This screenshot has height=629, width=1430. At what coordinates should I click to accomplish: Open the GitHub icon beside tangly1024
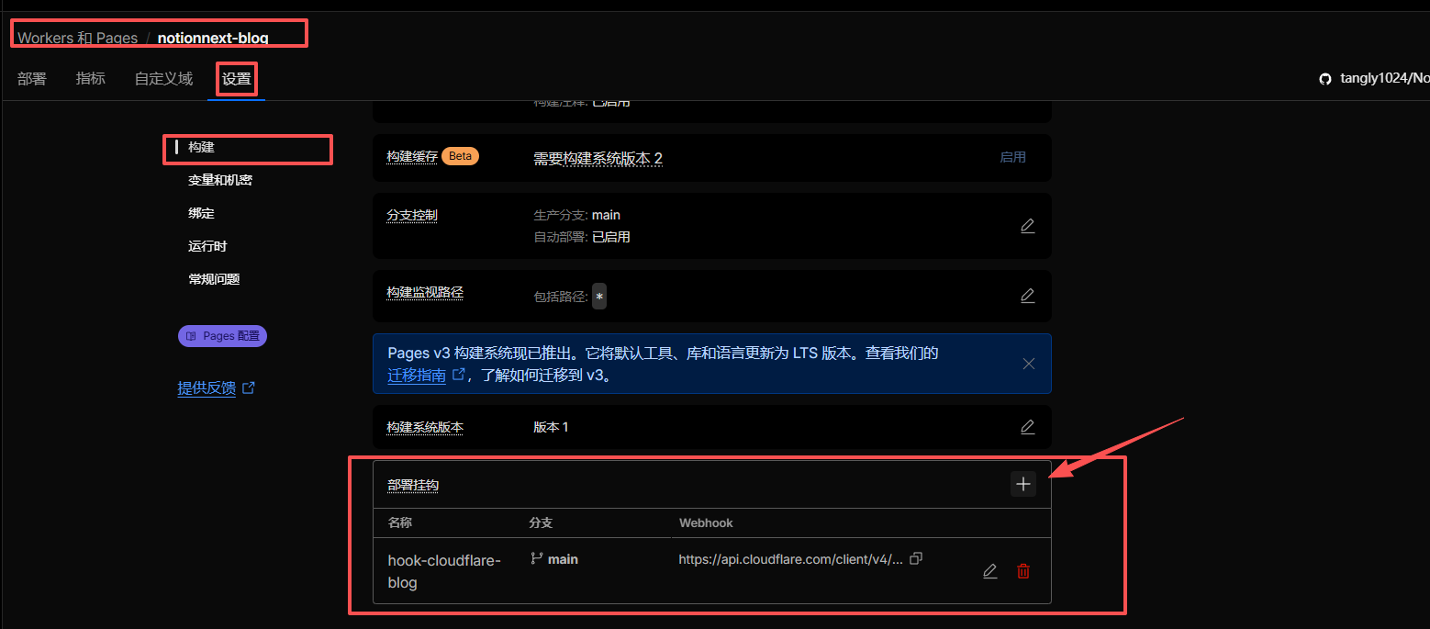[x=1324, y=79]
